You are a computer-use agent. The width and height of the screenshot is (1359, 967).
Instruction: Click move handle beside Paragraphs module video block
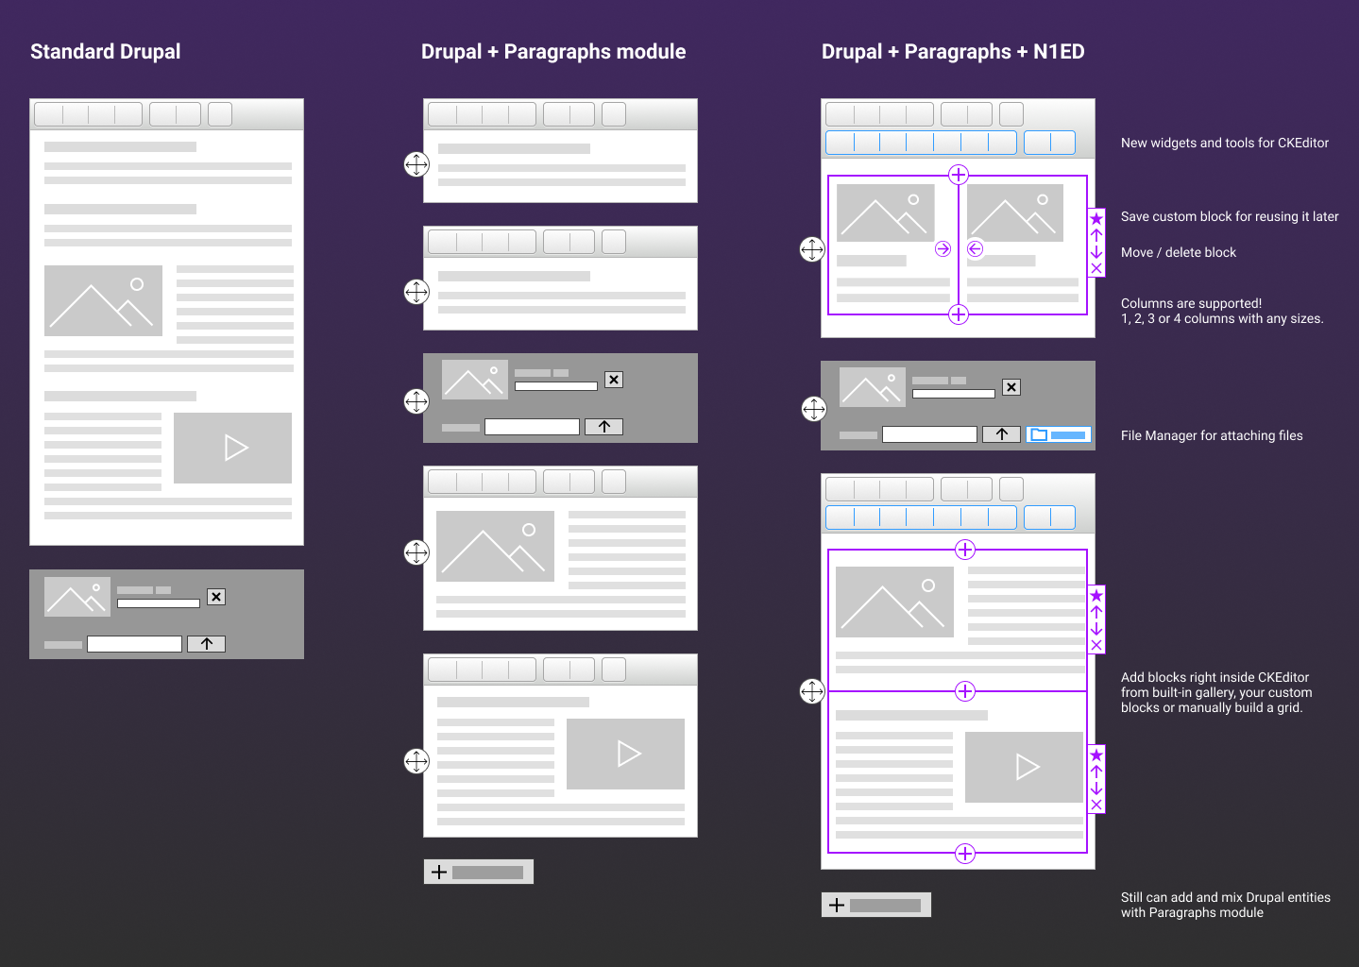416,761
